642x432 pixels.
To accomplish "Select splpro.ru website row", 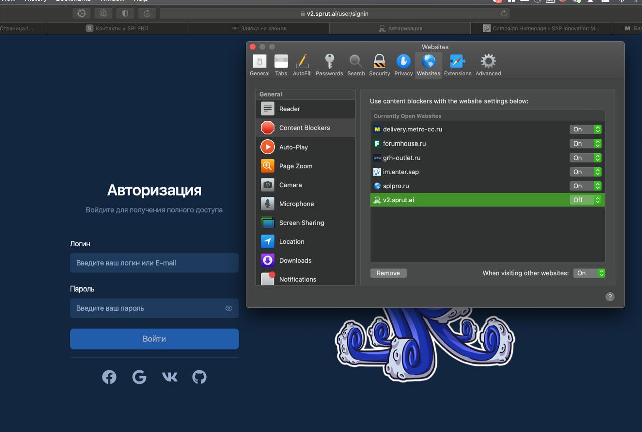I will 488,186.
